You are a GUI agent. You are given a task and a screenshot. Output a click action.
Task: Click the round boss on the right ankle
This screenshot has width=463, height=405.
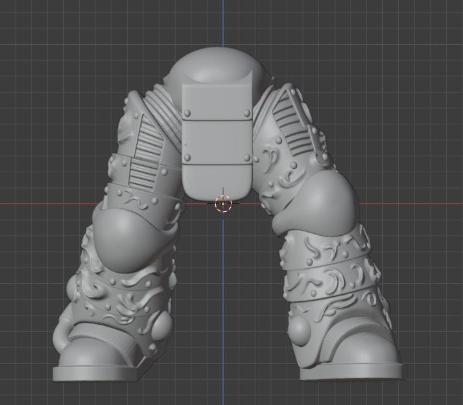299,330
